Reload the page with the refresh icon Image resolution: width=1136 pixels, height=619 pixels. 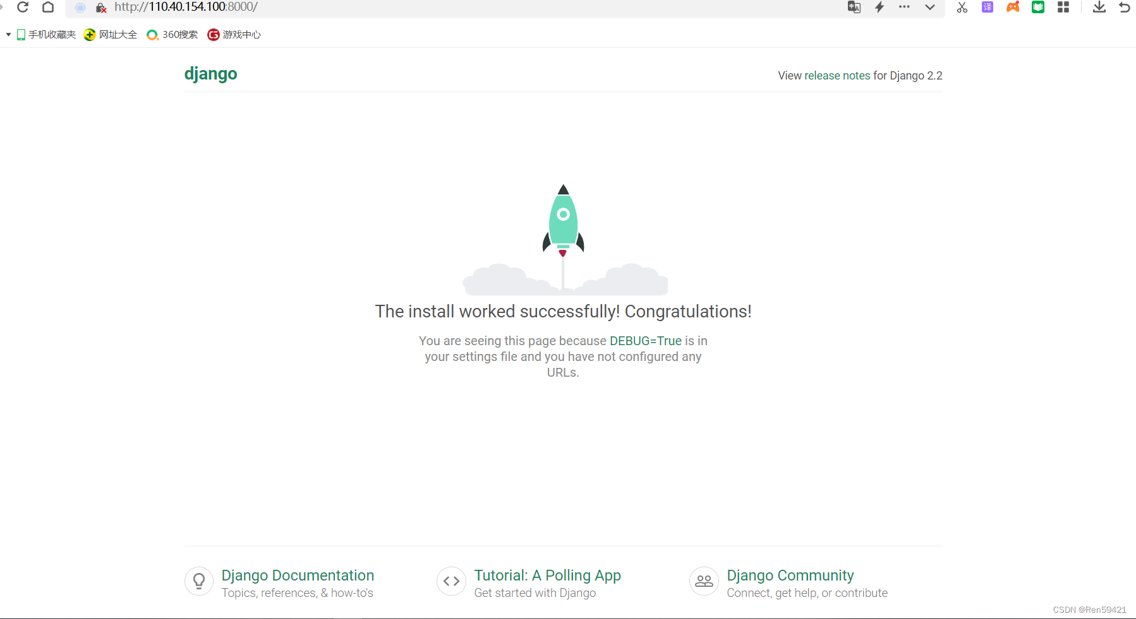(23, 7)
